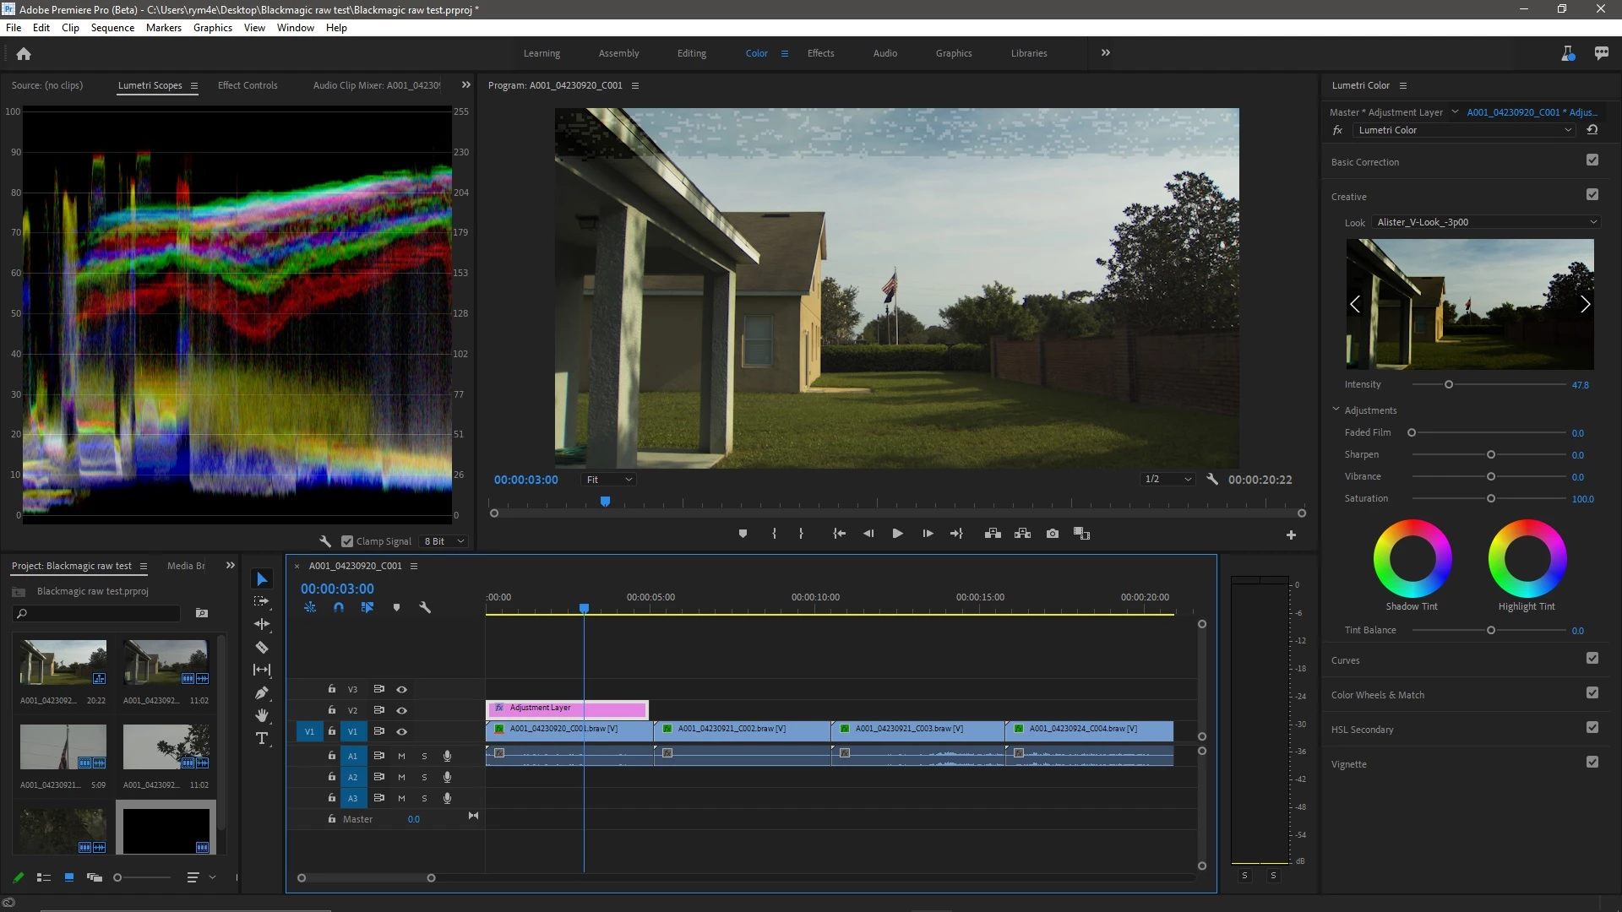Select the Pen tool in timeline toolbox
The height and width of the screenshot is (912, 1622).
[x=262, y=692]
